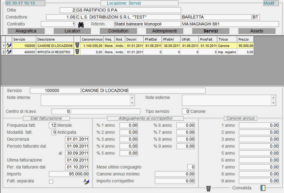Switch to the Conduttori tab
The height and width of the screenshot is (193, 284).
[x=118, y=31]
